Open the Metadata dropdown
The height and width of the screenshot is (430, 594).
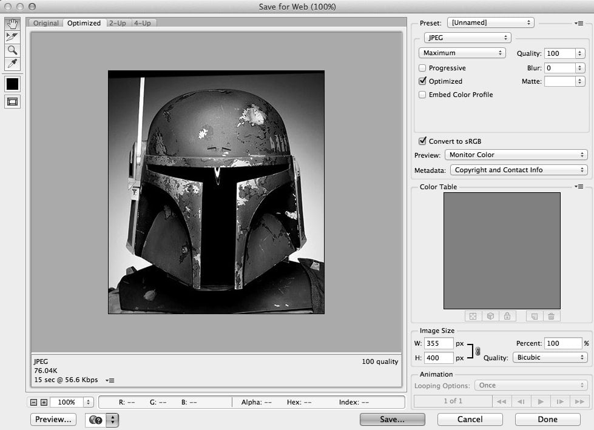519,170
